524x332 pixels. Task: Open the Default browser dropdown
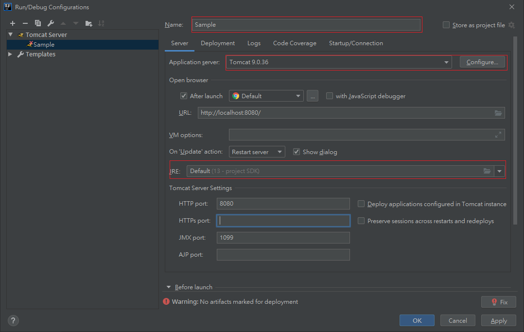[x=266, y=96]
